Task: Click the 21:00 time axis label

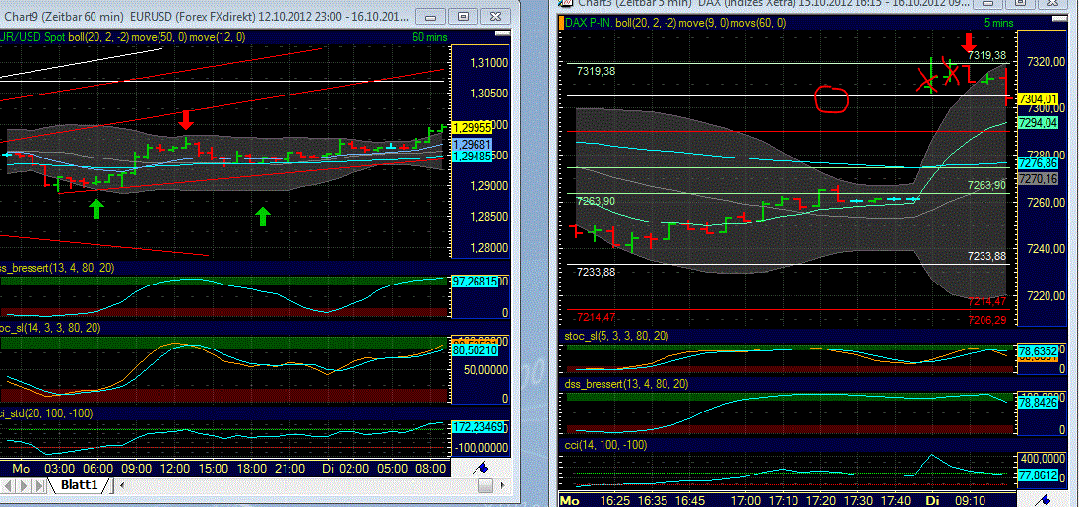Action: click(289, 468)
